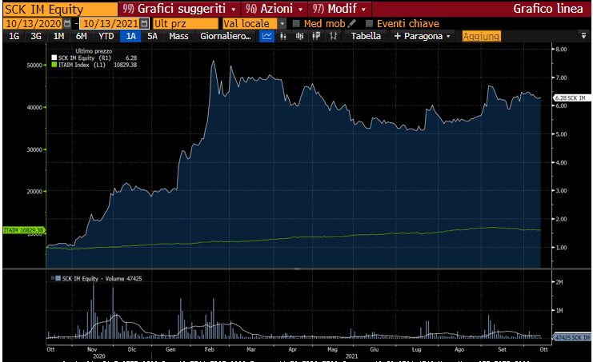The height and width of the screenshot is (362, 593).
Task: Click the 50000 left axis label
Action: point(34,66)
